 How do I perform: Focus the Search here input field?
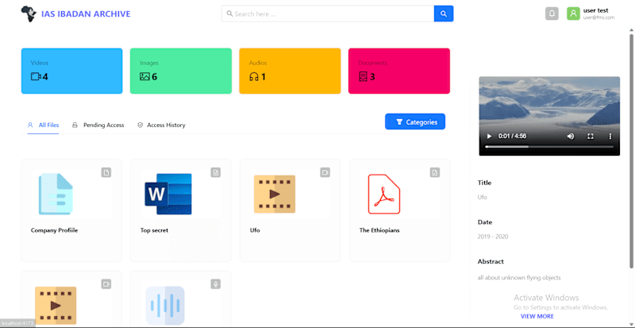(328, 14)
